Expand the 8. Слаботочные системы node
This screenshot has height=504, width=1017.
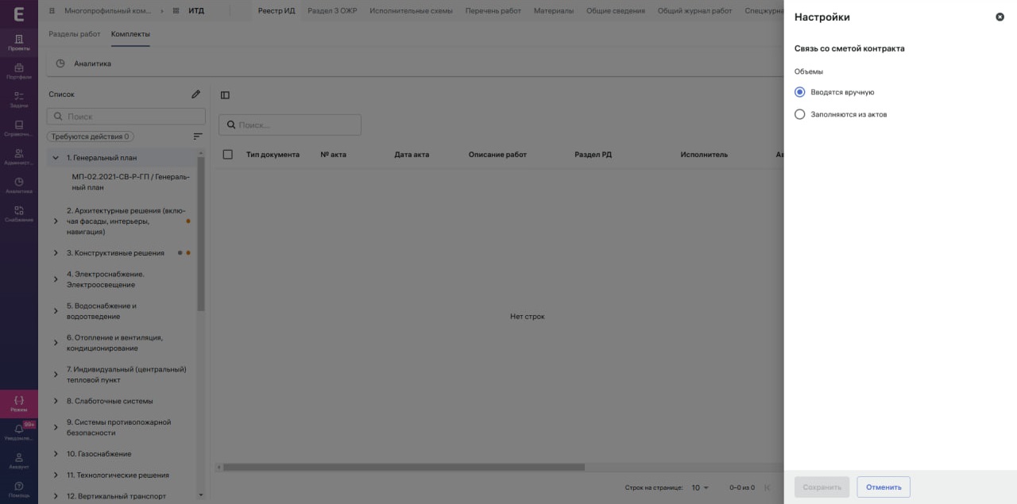point(56,401)
